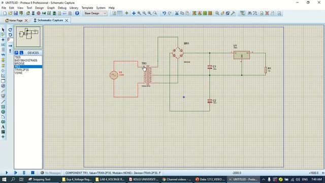Image resolution: width=325 pixels, height=183 pixels.
Task: Open the File menu
Action: click(x=4, y=8)
